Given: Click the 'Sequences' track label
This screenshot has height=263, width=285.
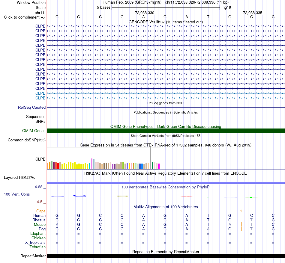Looking at the screenshot, I should [x=36, y=117].
